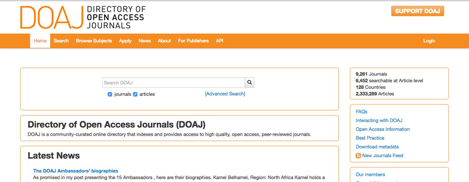Click the orange RSS feed icon
Viewport: 469px width, 182px height.
coord(358,156)
